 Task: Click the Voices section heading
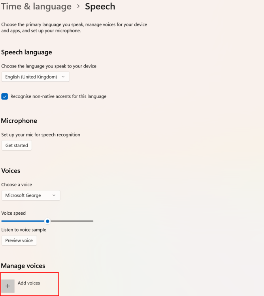coord(11,170)
